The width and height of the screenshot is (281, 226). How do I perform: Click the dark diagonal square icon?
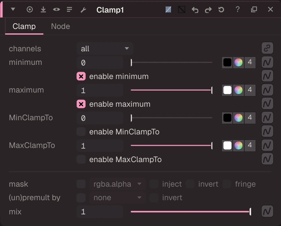click(x=182, y=9)
